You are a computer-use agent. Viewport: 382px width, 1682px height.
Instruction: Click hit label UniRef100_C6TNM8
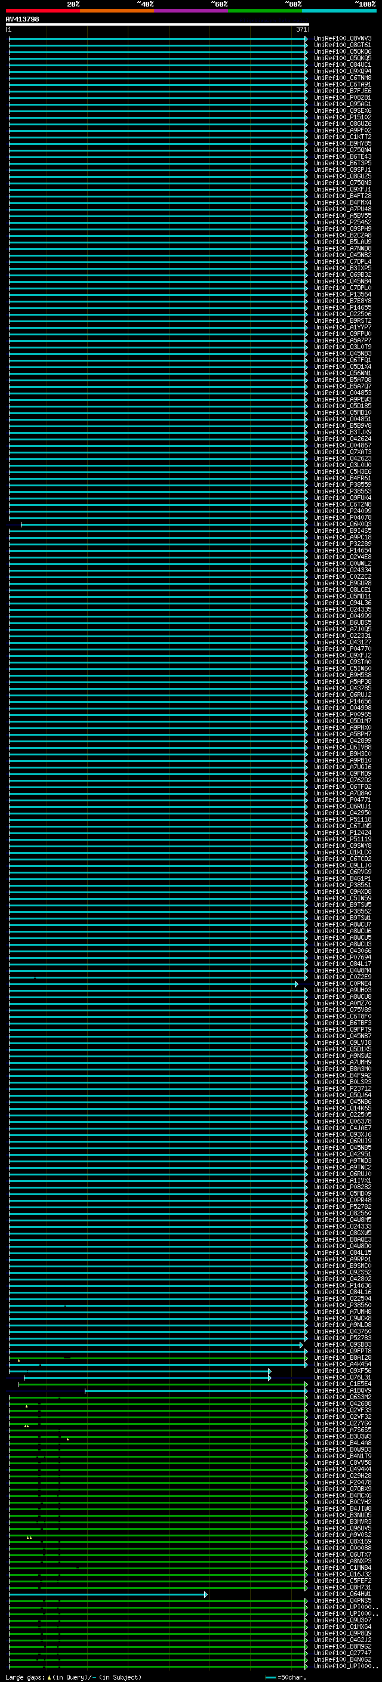pyautogui.click(x=343, y=78)
